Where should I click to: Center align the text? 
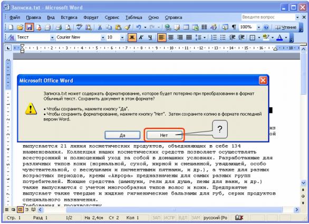[x=171, y=37]
